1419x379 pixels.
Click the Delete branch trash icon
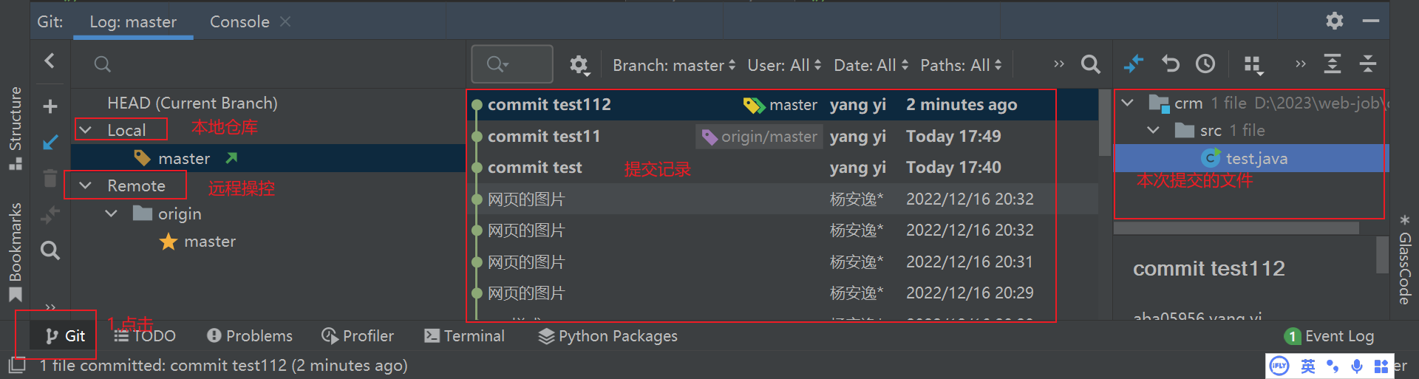point(50,178)
